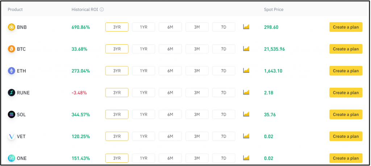Click the VET product name
Image resolution: width=371 pixels, height=166 pixels.
21,136
